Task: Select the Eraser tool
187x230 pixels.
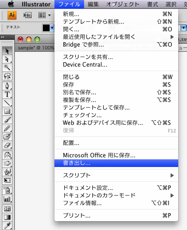Action: click(x=7, y=145)
